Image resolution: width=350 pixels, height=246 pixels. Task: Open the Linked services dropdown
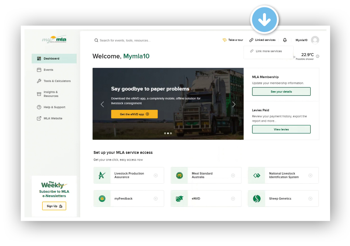(262, 40)
